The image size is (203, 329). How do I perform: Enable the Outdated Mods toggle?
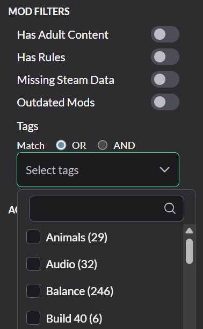tap(165, 102)
